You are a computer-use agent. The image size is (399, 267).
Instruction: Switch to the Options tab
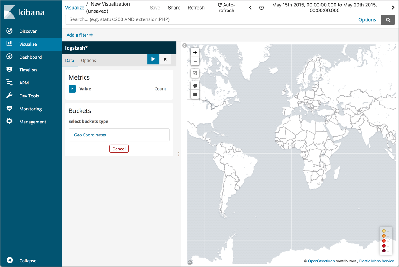coord(88,60)
